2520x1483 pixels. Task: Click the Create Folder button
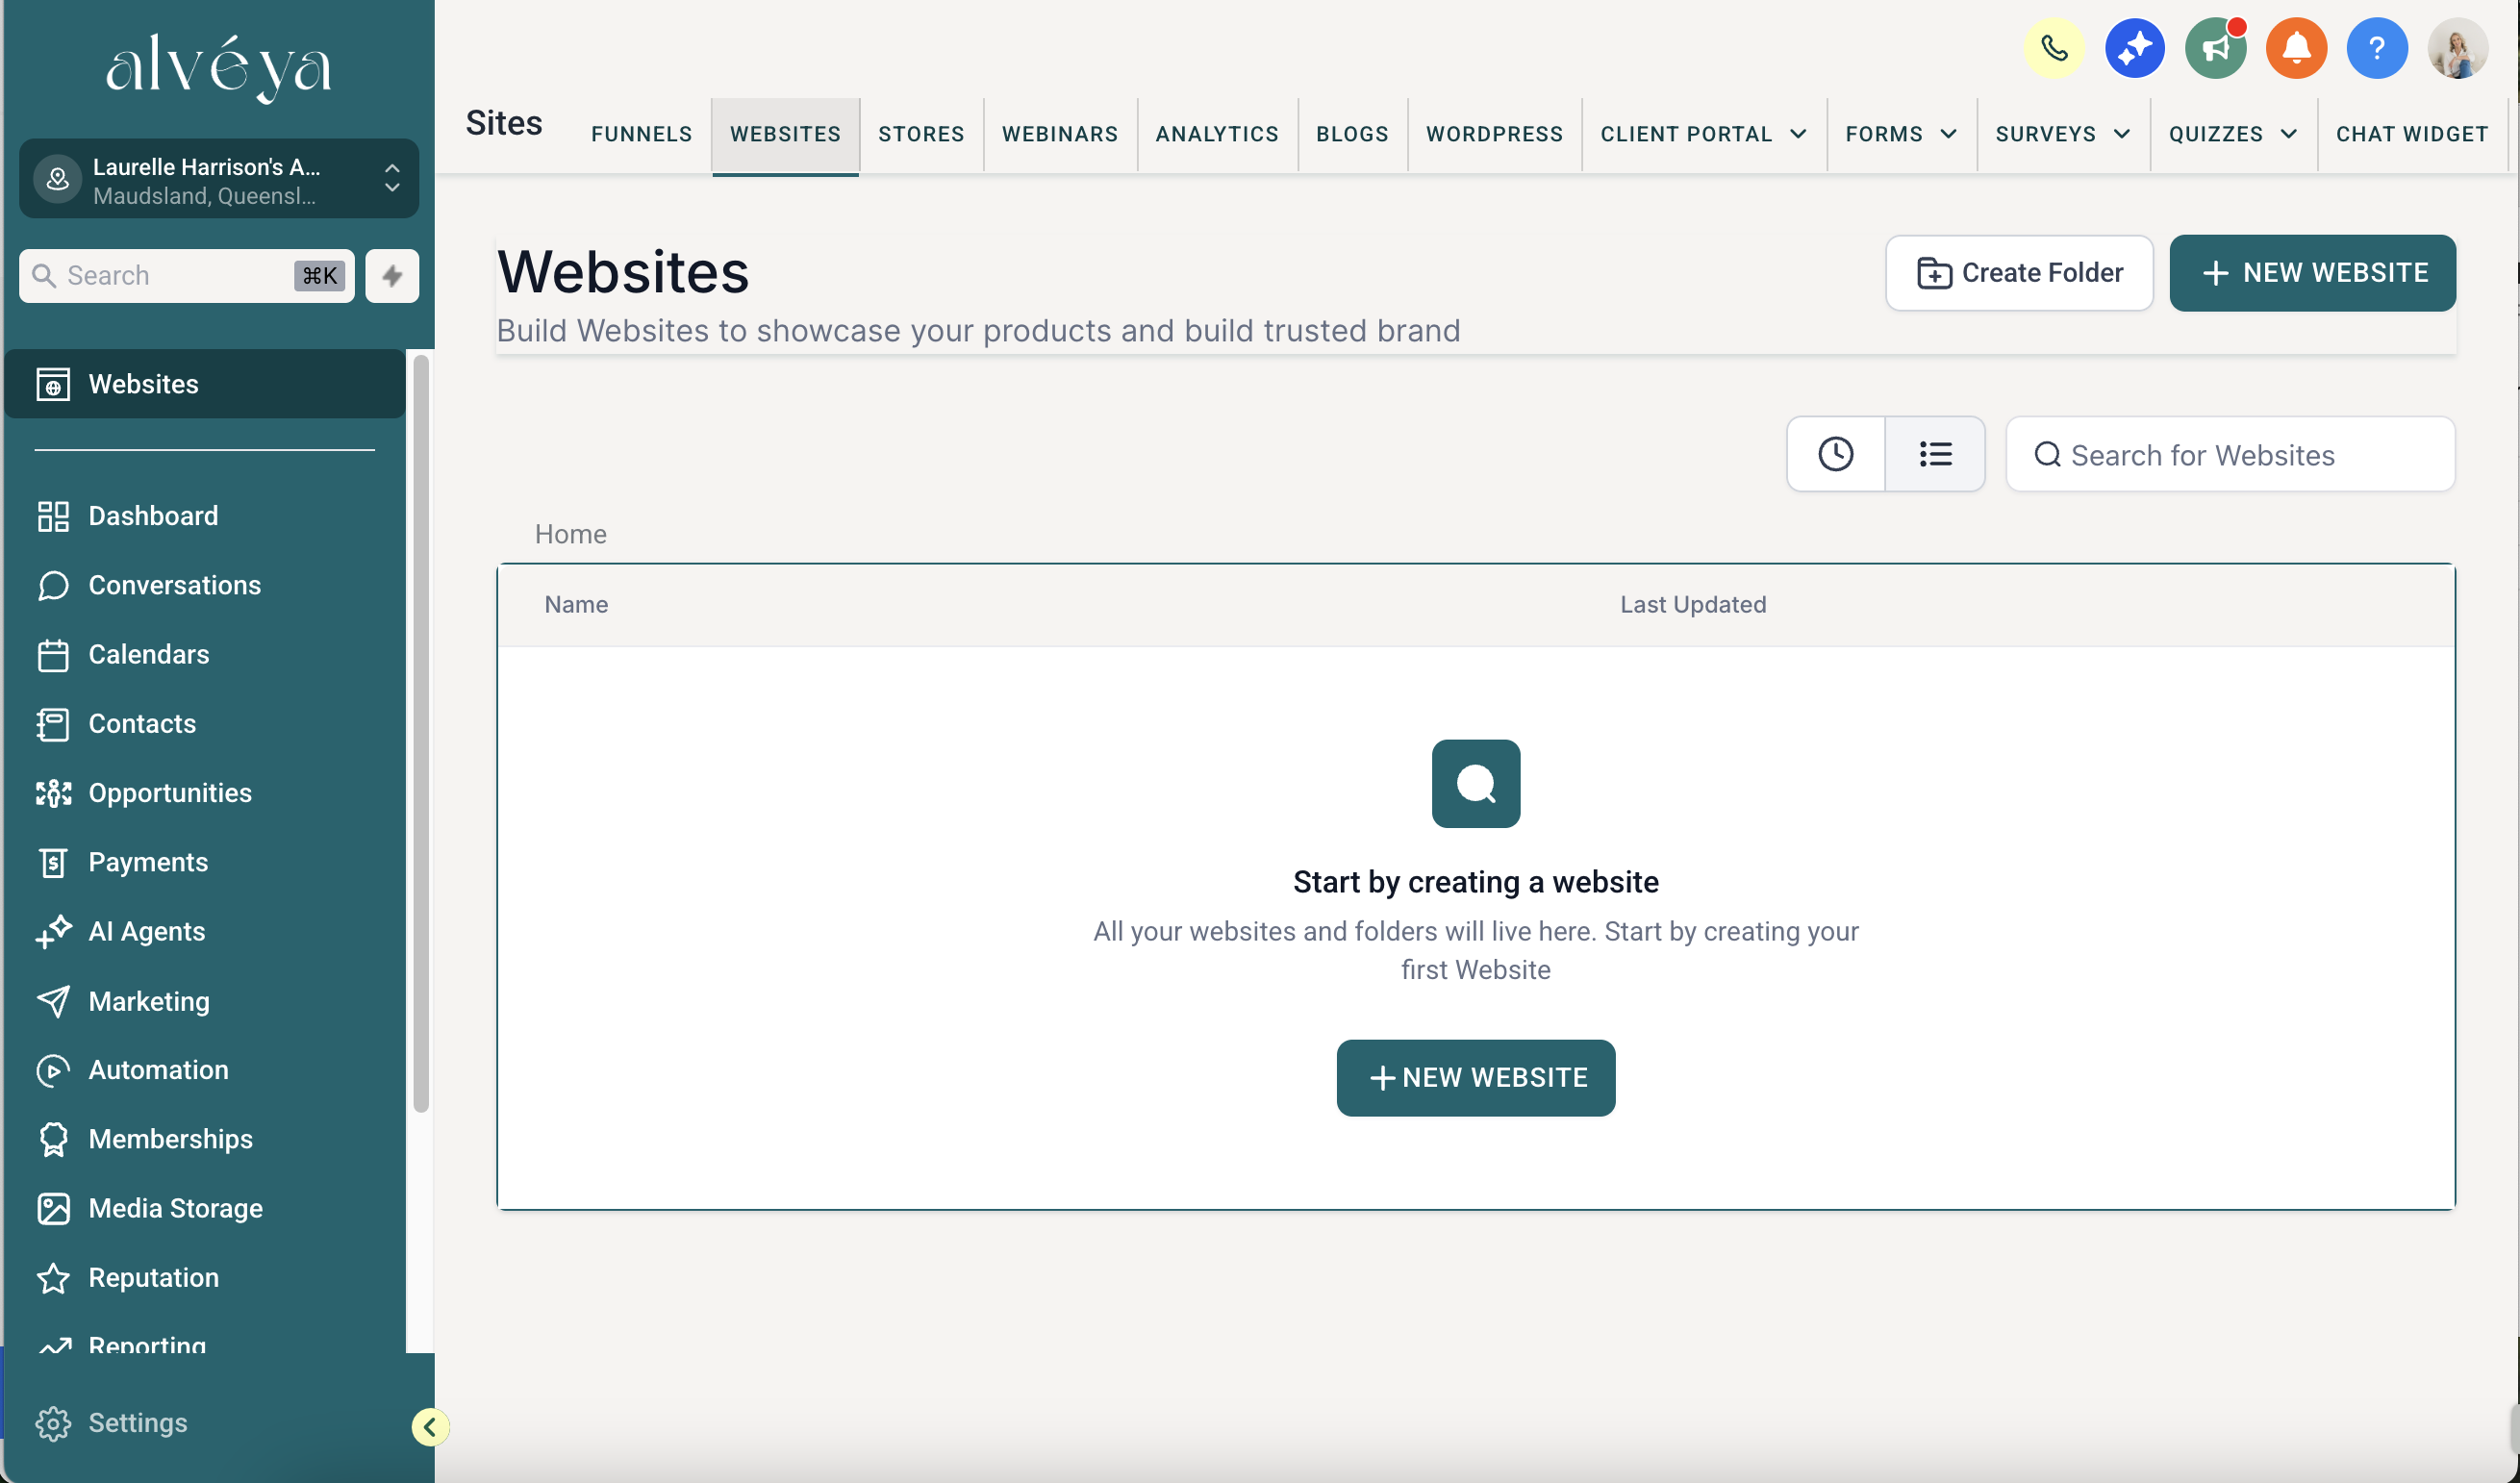[2019, 273]
